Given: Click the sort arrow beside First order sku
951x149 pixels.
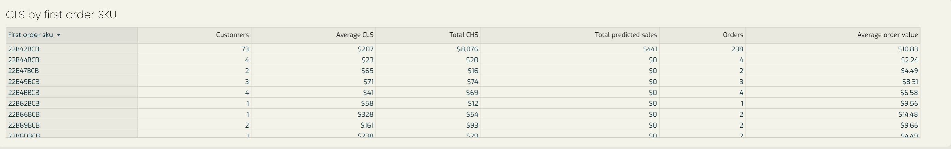Looking at the screenshot, I should click(58, 35).
